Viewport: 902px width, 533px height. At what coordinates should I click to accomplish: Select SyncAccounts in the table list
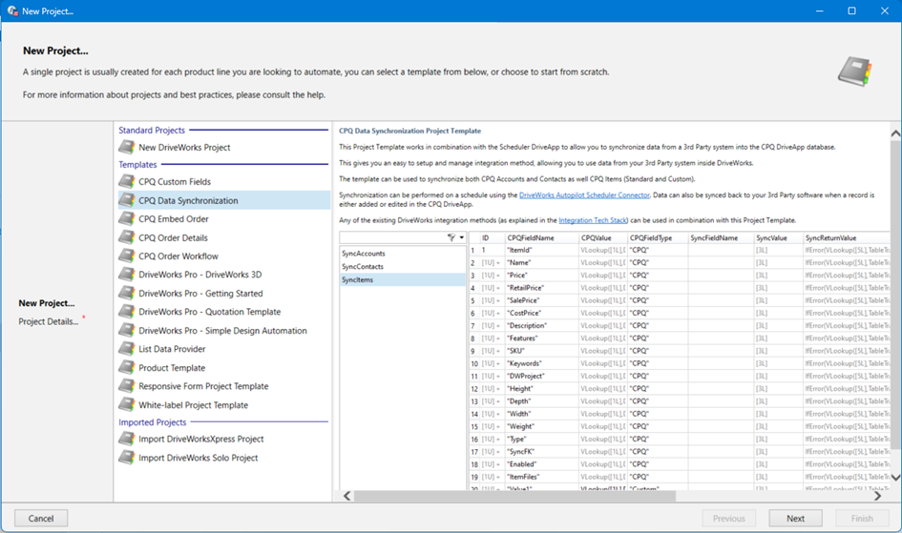coord(403,254)
